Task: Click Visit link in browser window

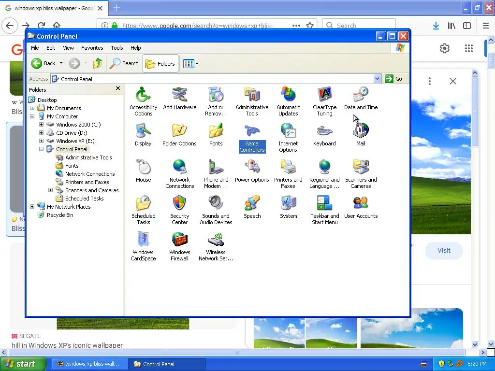Action: [x=444, y=251]
